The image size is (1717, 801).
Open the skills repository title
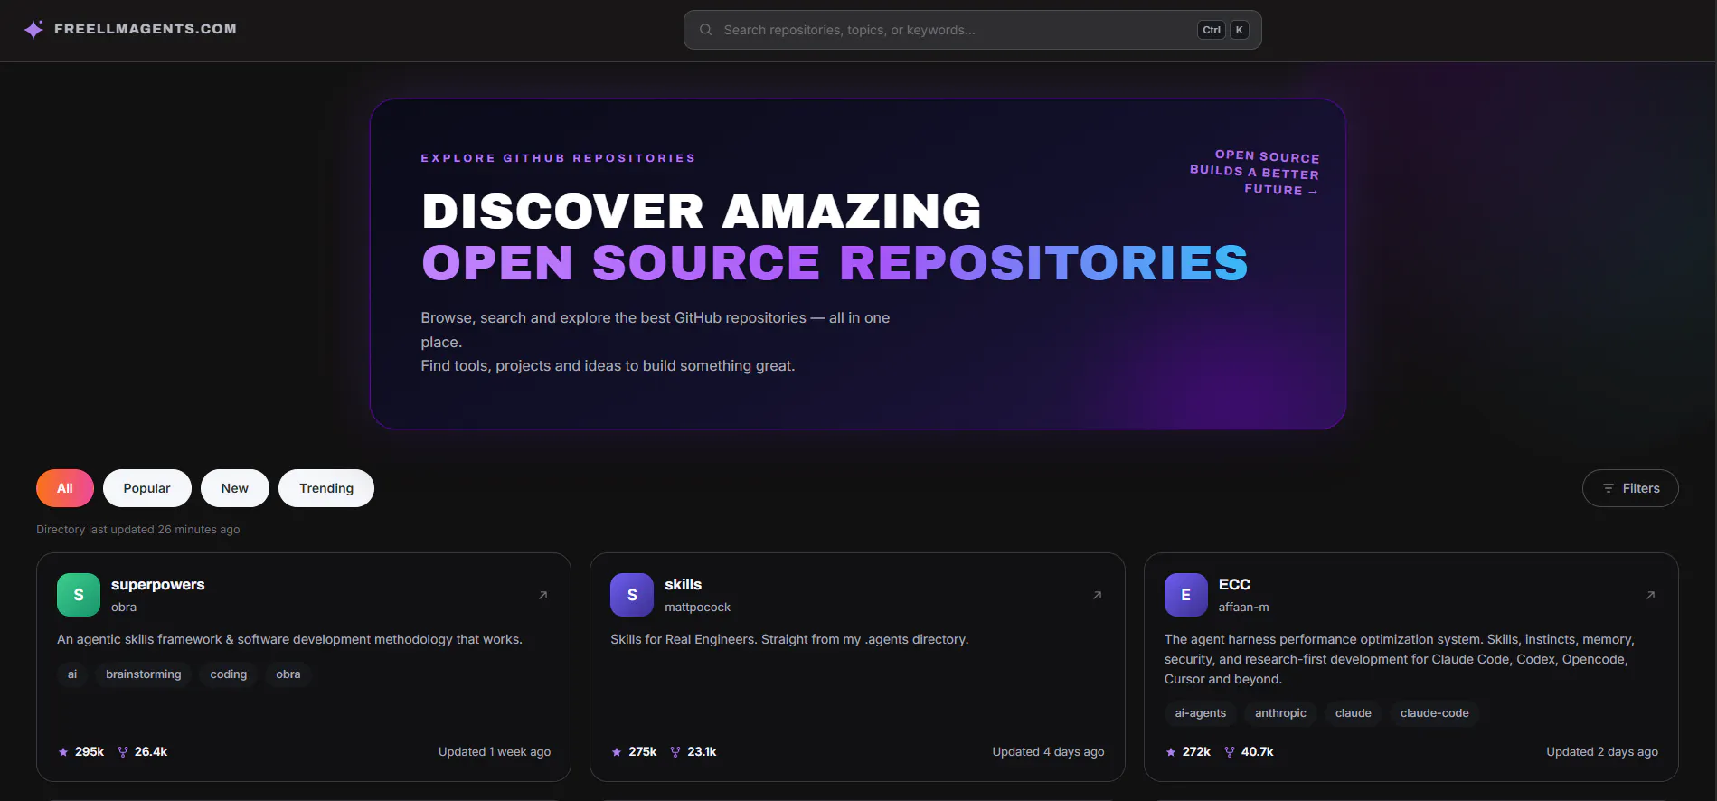[x=684, y=585]
